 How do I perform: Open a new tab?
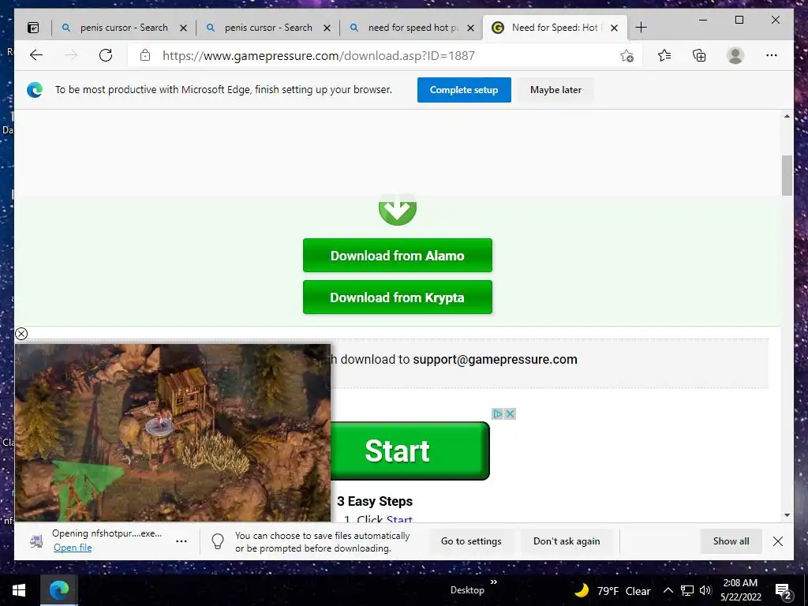641,28
